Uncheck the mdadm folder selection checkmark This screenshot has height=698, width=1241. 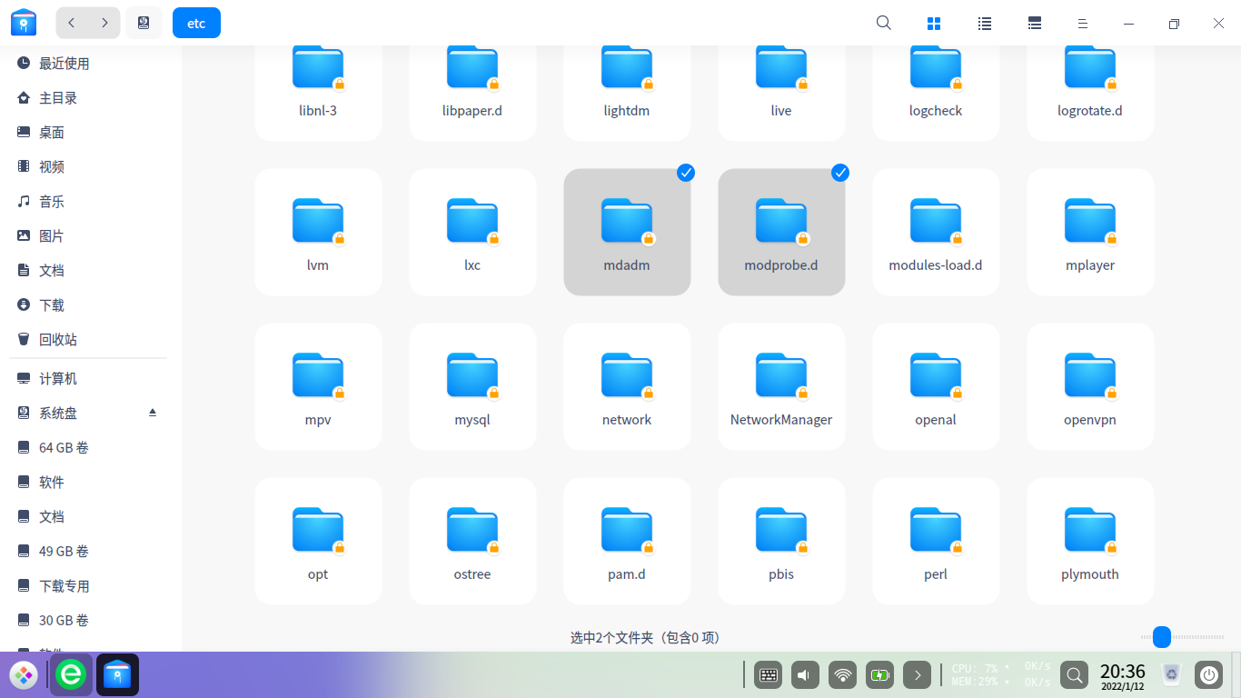click(686, 173)
